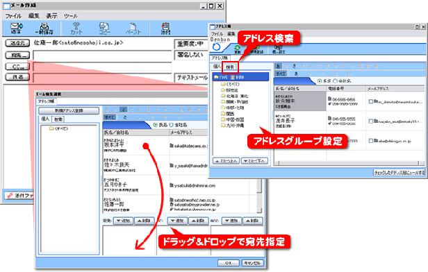Open the 重要度:中 priority dropdown

pos(191,44)
